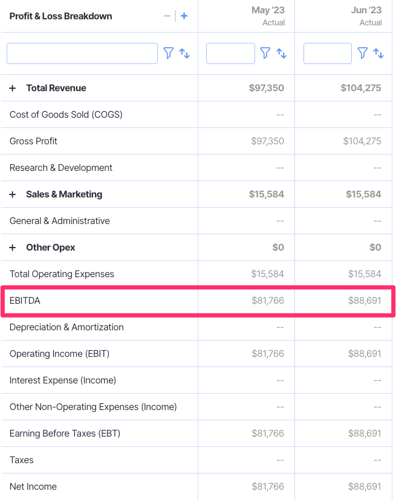396x500 pixels.
Task: Click the expand-all plus icon in the header
Action: (x=183, y=16)
